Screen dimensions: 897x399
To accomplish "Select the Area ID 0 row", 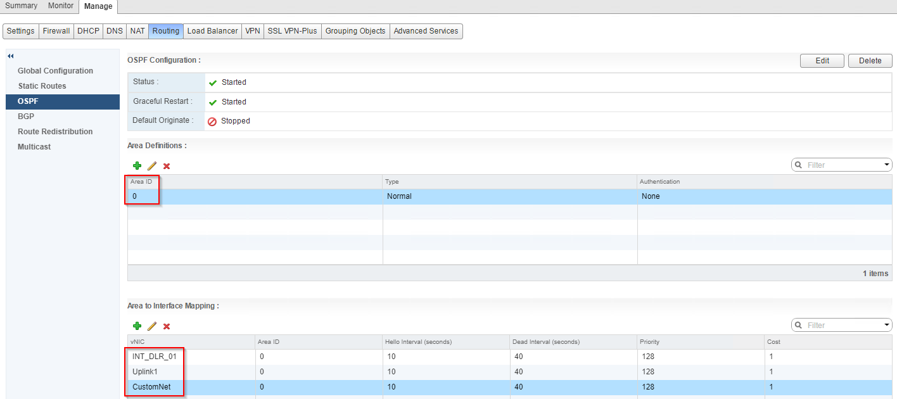I will point(253,196).
